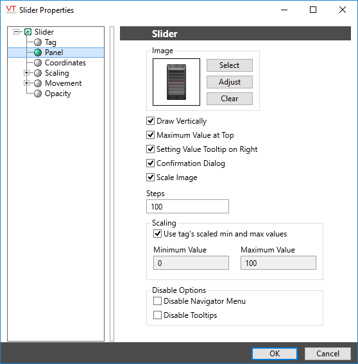Click the green Slider root node icon
The height and width of the screenshot is (364, 358).
click(x=28, y=32)
